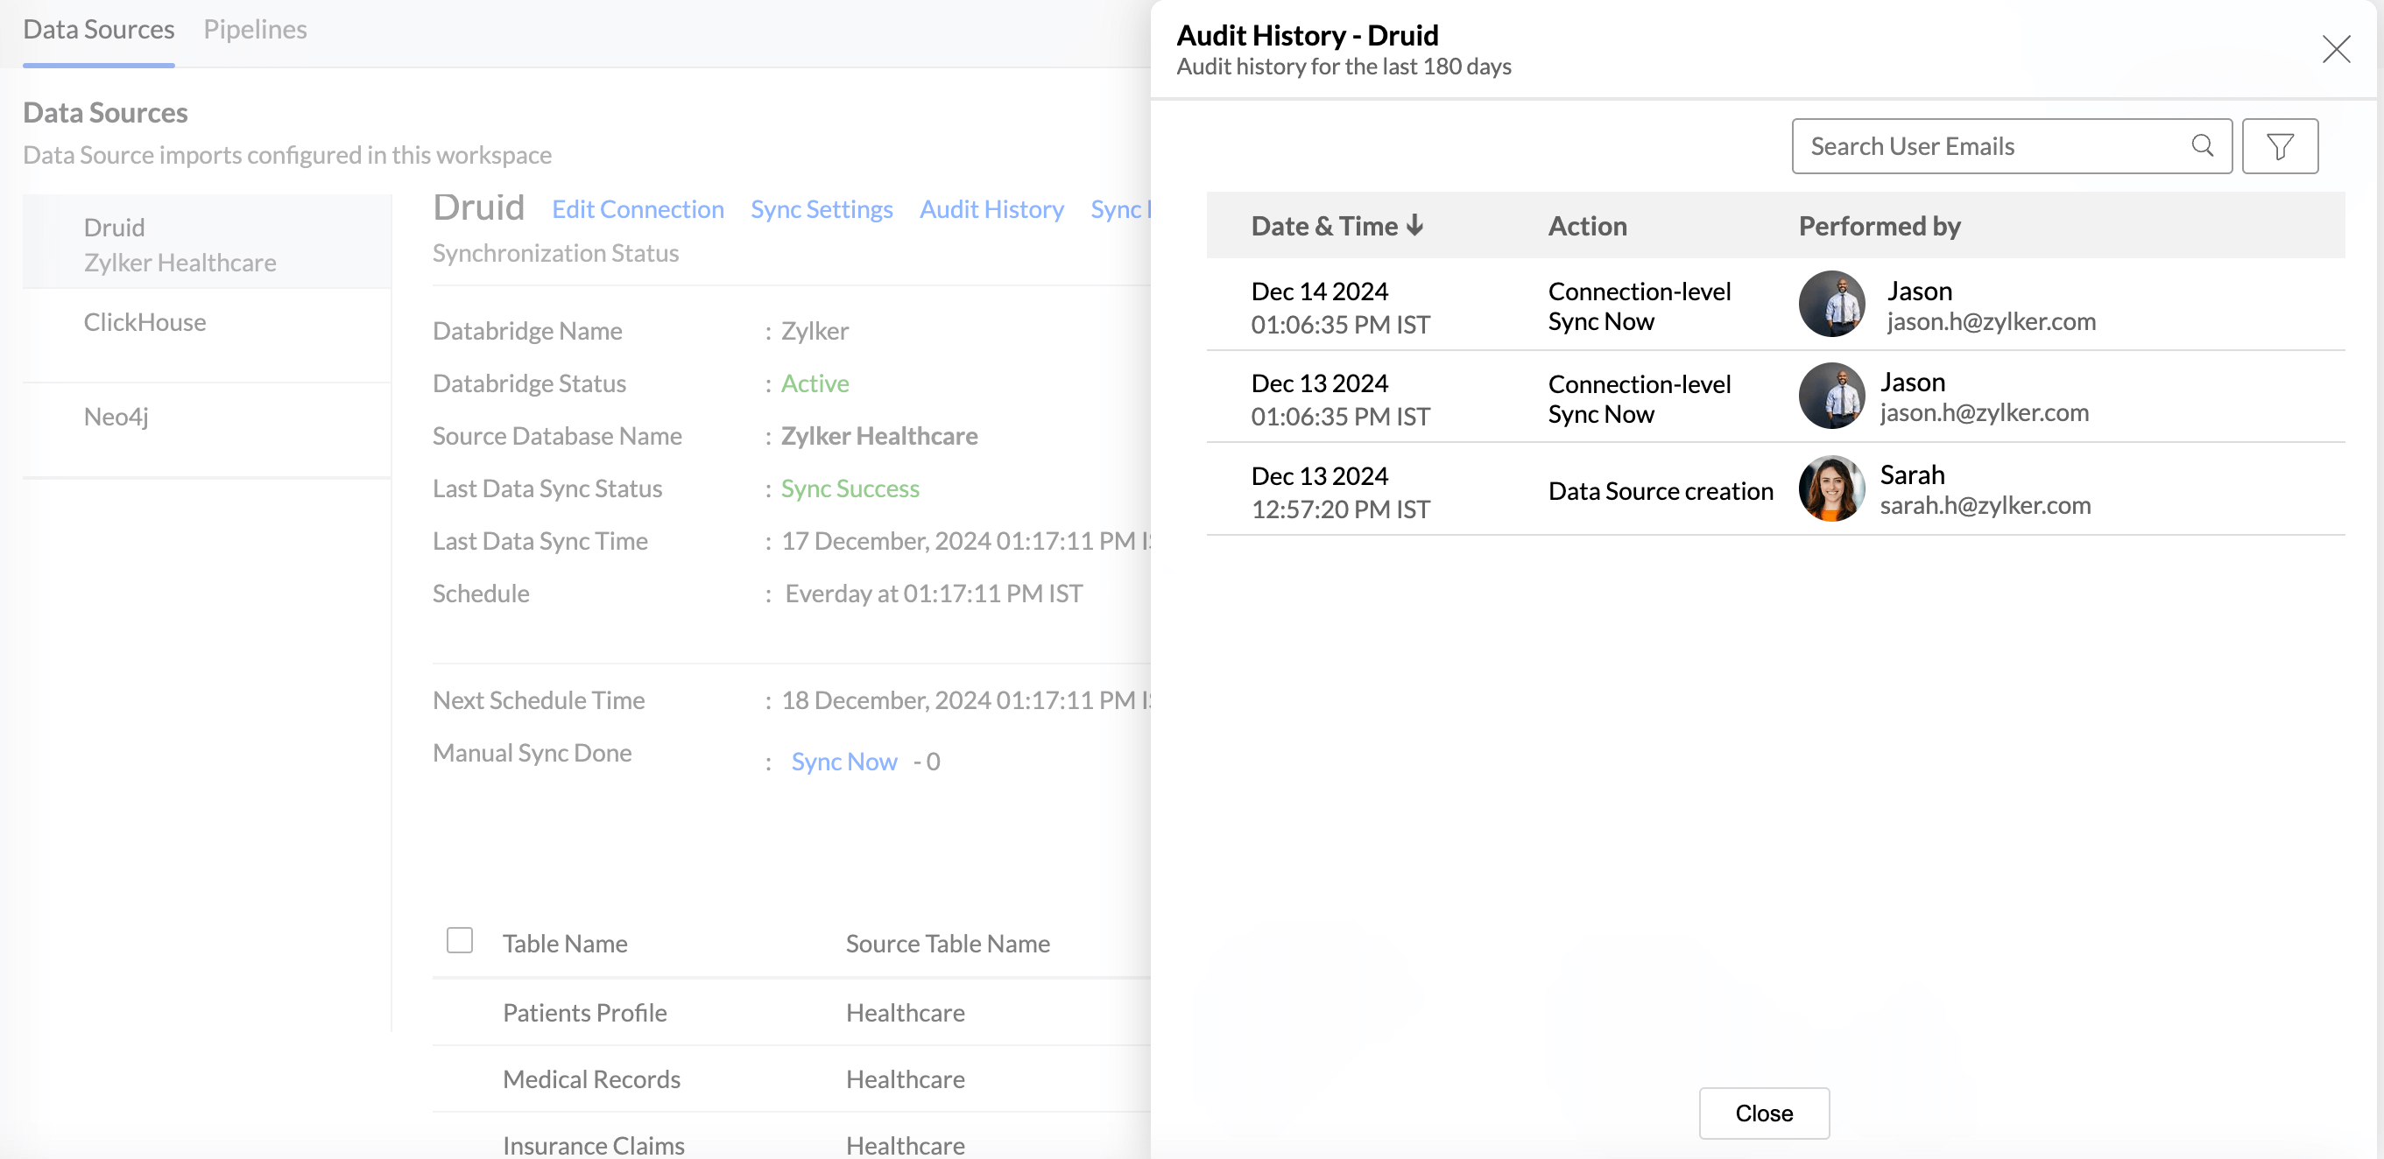Open Sync Settings link
Viewport: 2384px width, 1159px height.
pos(821,209)
